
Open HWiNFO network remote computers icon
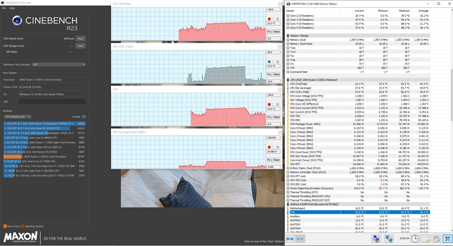click(389, 238)
